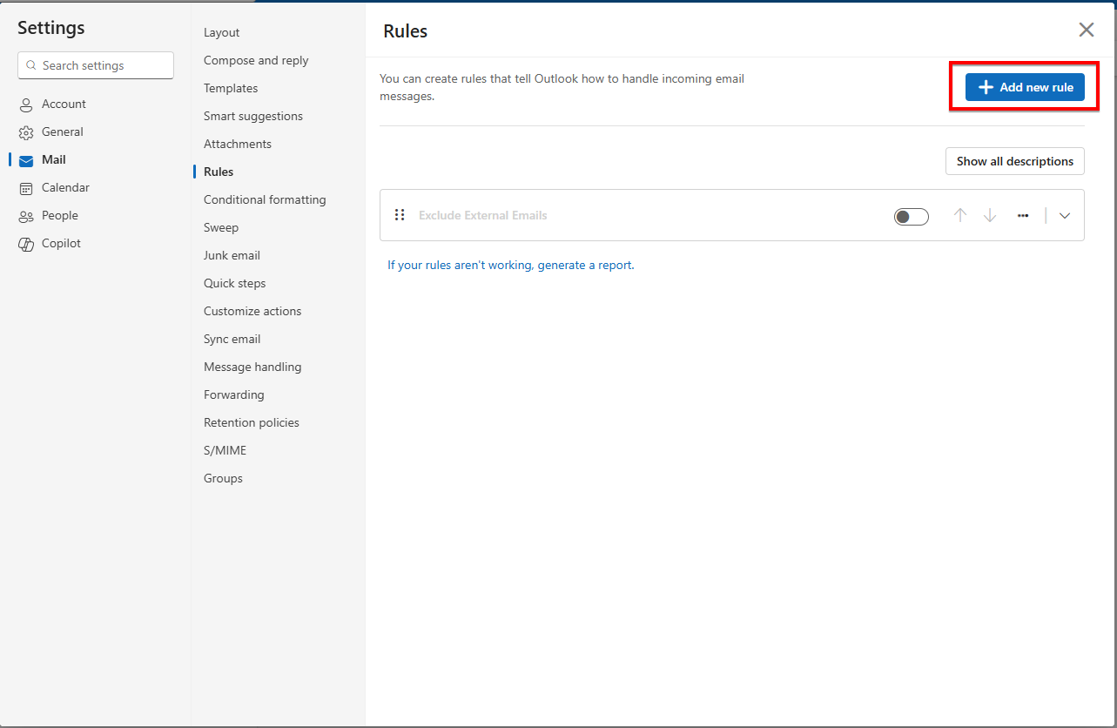Move the rule down with the arrow

990,215
